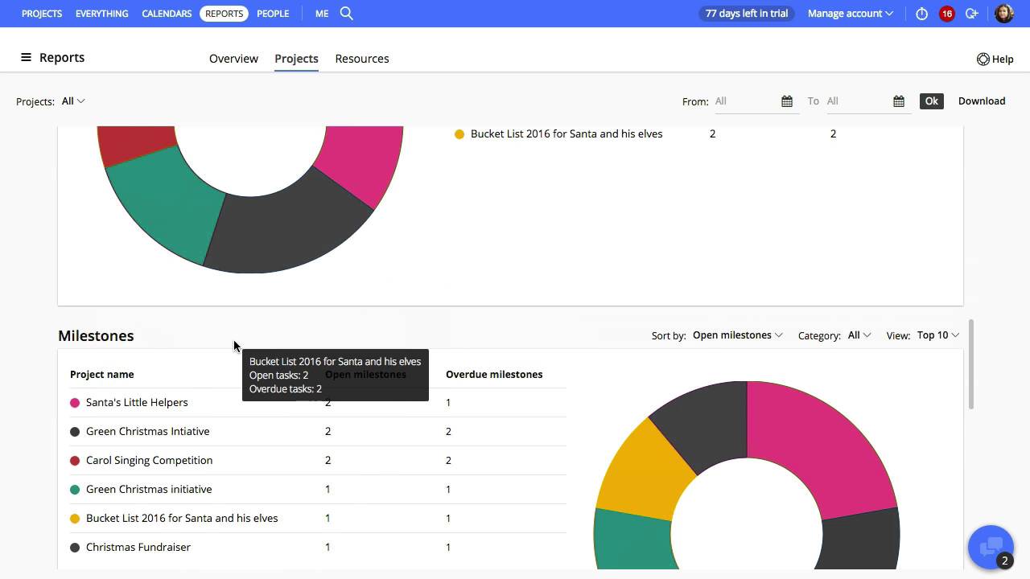The width and height of the screenshot is (1030, 579).
Task: Click the Overdue milestones column header
Action: coord(494,375)
